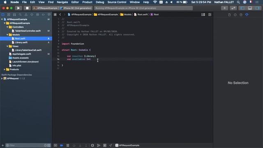Click the Root.swift breadcrumb in jump bar
This screenshot has height=148, width=263.
coord(141,15)
